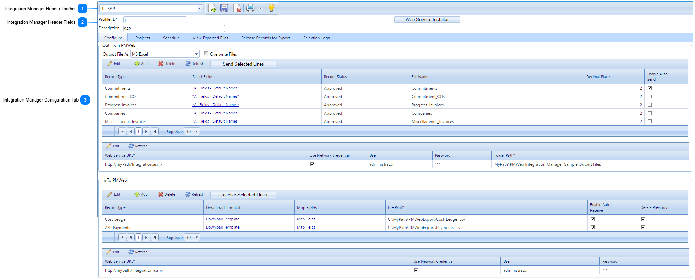
Task: Open the Rejection Logs tab
Action: [316, 38]
